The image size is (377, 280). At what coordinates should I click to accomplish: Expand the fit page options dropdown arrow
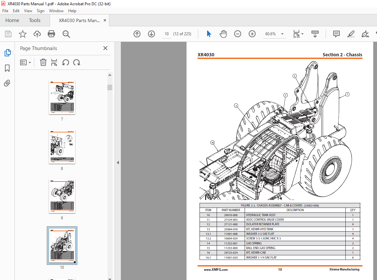coord(303,34)
